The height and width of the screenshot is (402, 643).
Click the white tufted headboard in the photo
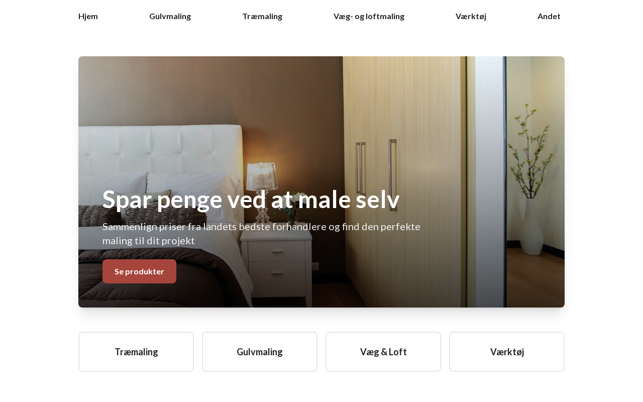(x=161, y=151)
